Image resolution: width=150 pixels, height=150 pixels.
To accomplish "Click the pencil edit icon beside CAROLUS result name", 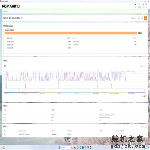I will click(x=21, y=18).
